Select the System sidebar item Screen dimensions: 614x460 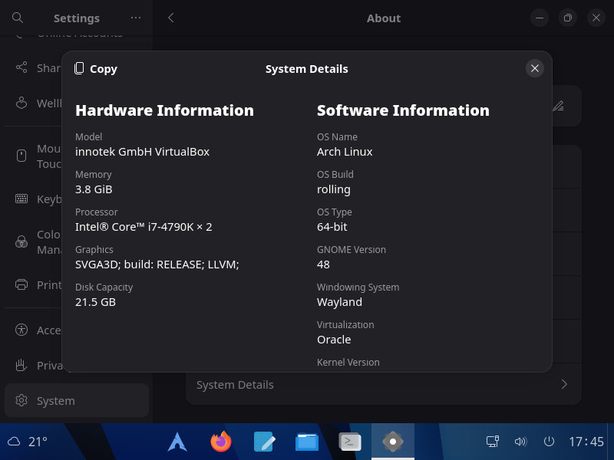[77, 400]
